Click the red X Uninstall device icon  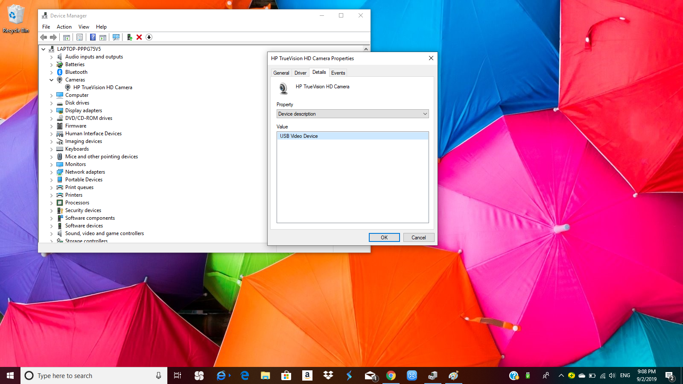[x=139, y=37]
